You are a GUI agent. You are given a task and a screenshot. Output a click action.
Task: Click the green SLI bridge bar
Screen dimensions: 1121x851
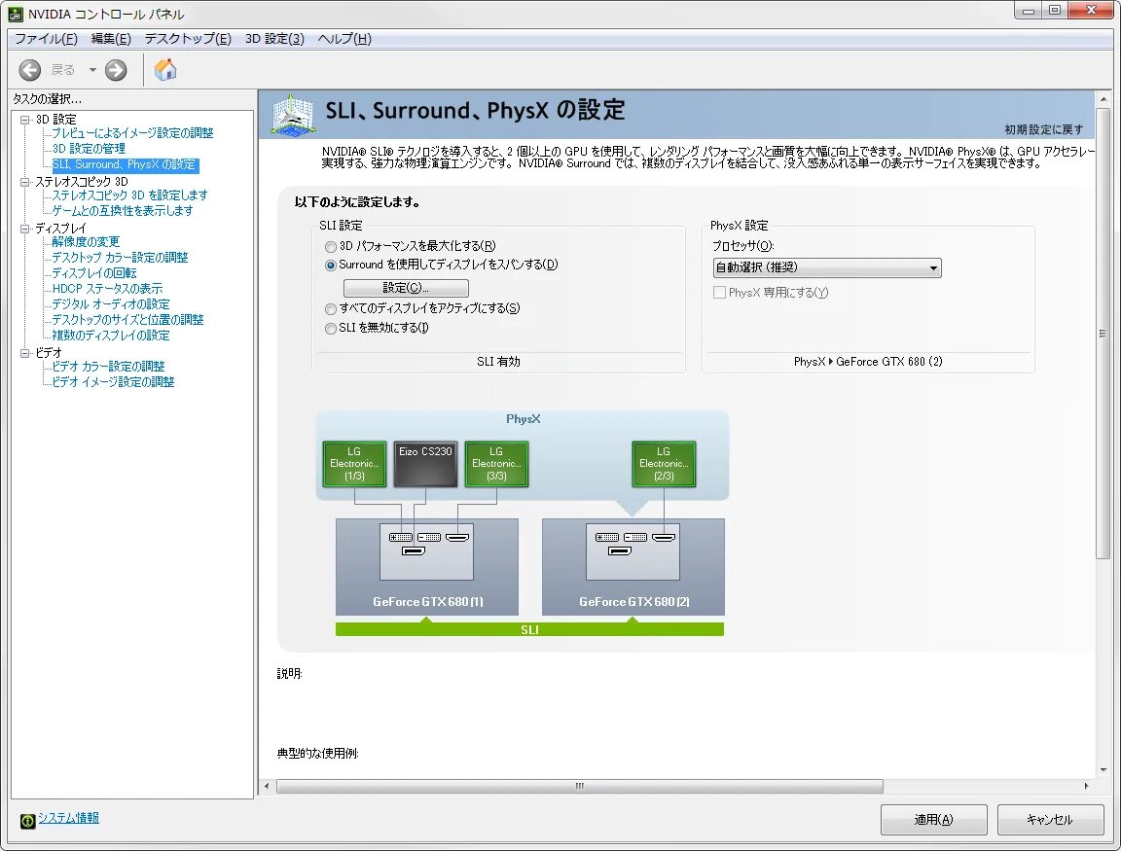pyautogui.click(x=529, y=629)
